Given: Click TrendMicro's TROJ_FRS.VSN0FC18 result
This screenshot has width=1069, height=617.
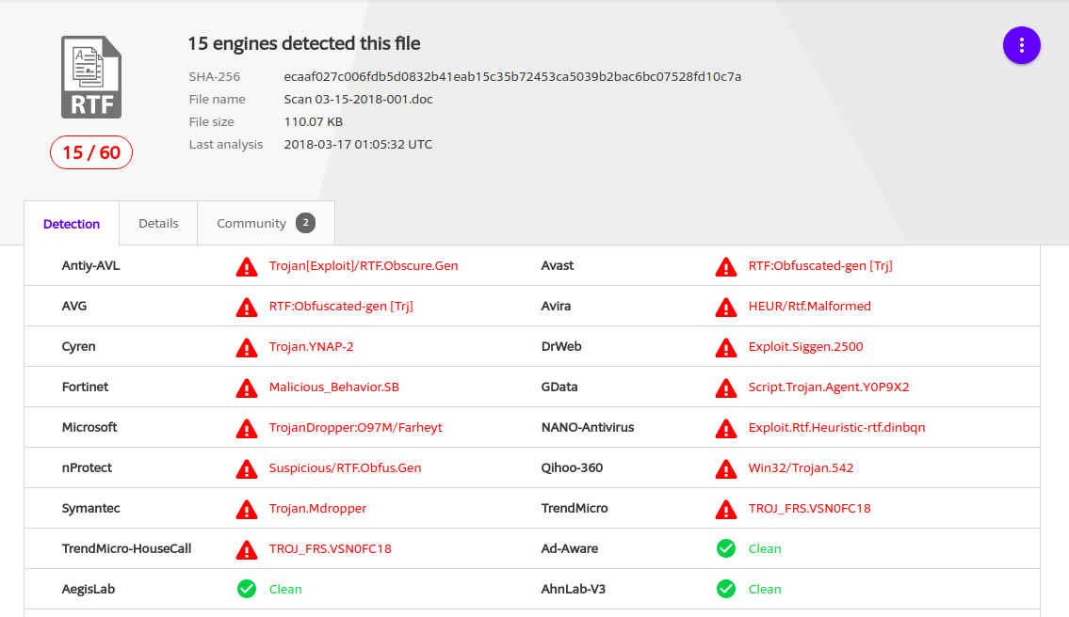Looking at the screenshot, I should click(810, 508).
